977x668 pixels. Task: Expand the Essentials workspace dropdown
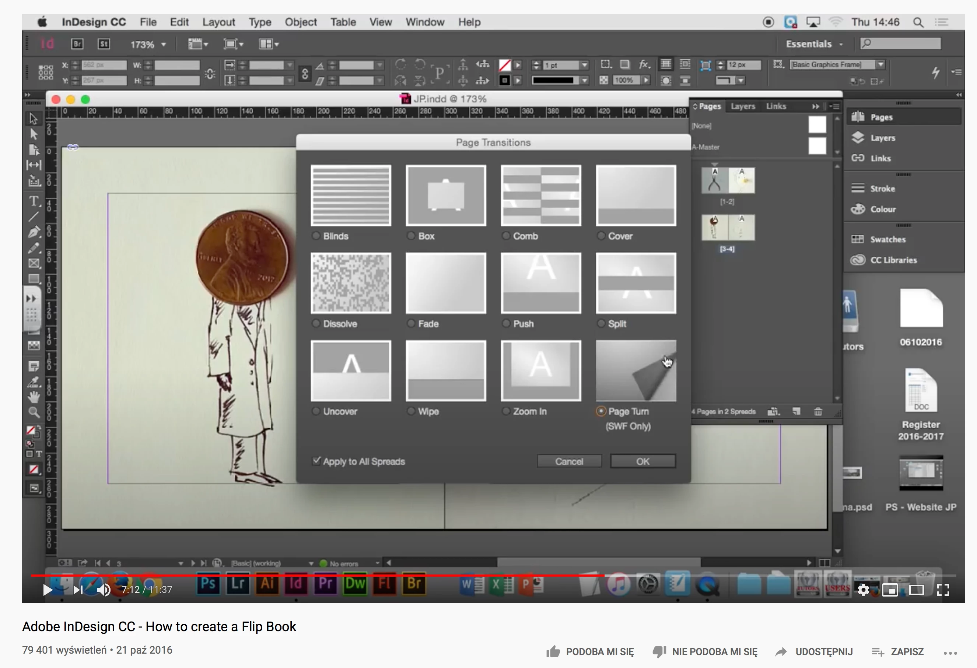point(814,44)
